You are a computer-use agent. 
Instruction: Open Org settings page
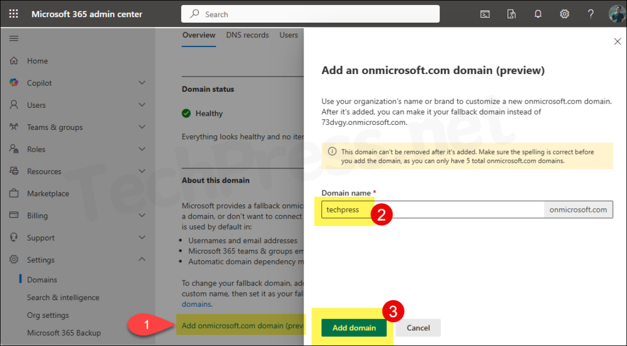coord(48,315)
